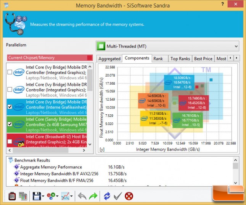Click reference list horizontal scroll-right arrow

[84, 150]
